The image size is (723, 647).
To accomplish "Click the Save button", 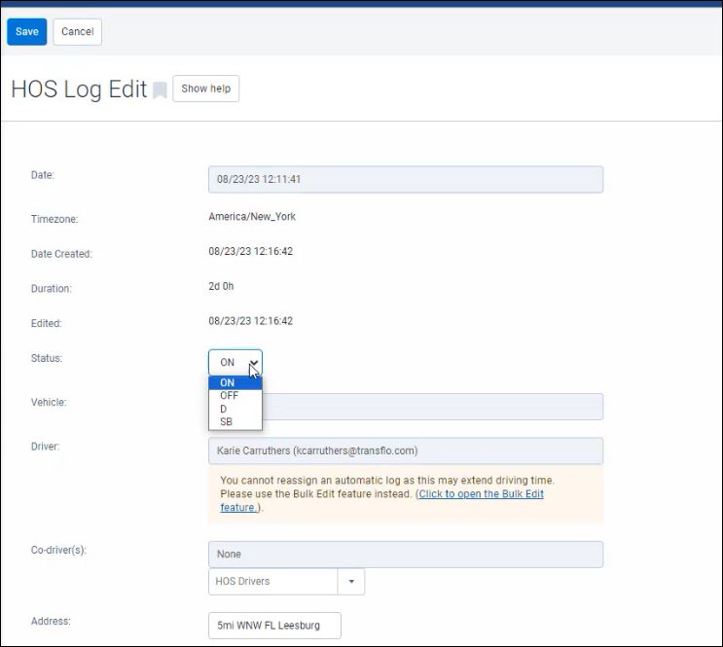I will 26,31.
